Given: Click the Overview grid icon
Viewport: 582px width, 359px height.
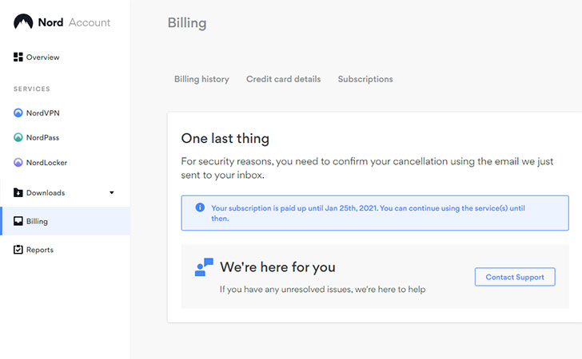Looking at the screenshot, I should (18, 57).
